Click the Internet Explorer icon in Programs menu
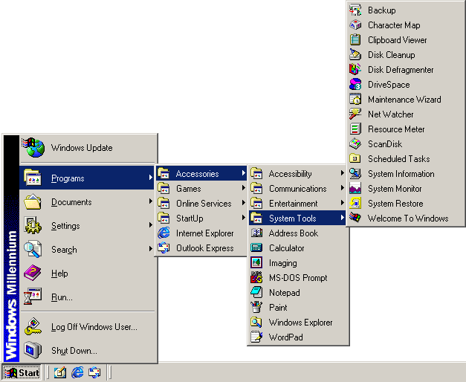466x382 pixels. coord(164,233)
